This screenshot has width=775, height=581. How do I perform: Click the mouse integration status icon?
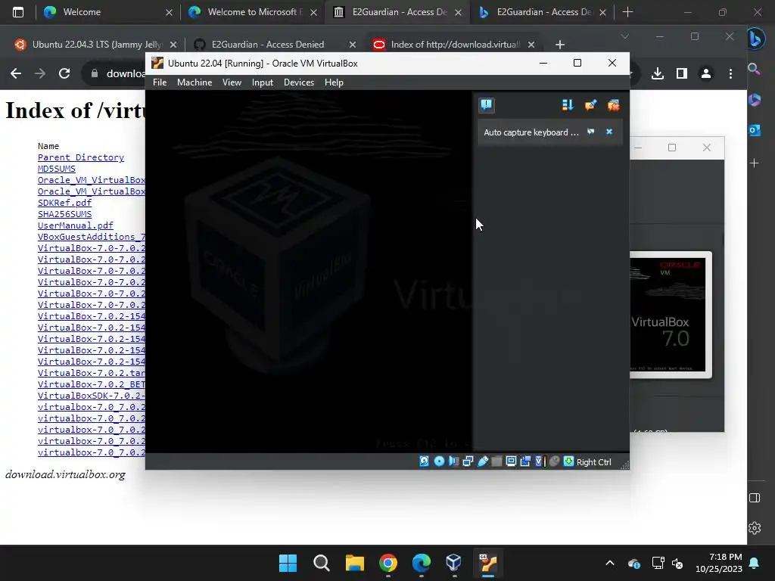(554, 461)
